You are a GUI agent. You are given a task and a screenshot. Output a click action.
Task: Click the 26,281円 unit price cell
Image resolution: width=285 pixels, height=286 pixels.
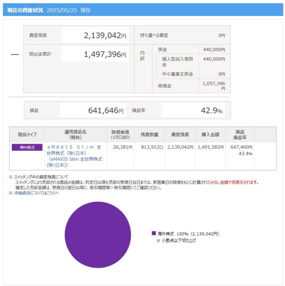pos(122,147)
